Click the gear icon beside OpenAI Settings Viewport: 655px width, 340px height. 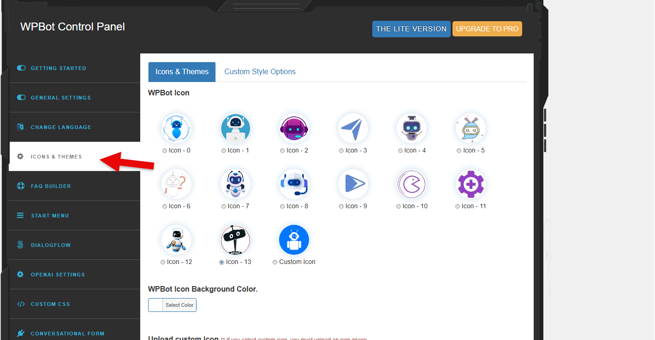20,274
